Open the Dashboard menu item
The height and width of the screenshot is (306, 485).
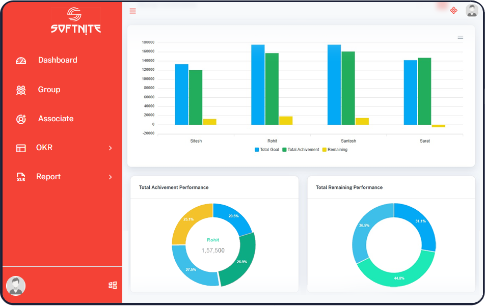[x=58, y=60]
